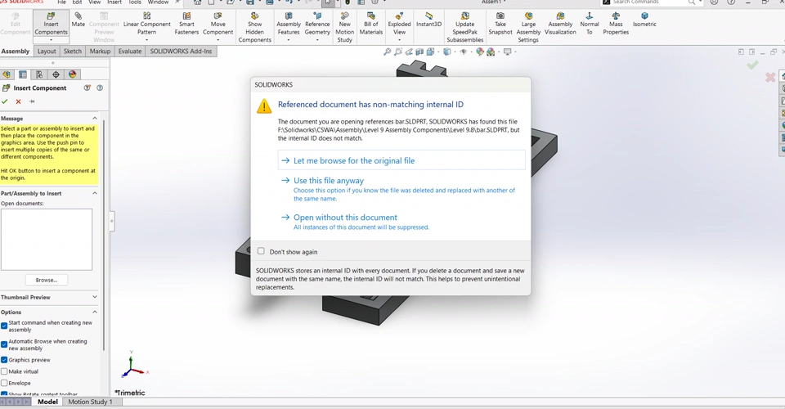Open Linear Component Pattern tool

click(x=146, y=24)
